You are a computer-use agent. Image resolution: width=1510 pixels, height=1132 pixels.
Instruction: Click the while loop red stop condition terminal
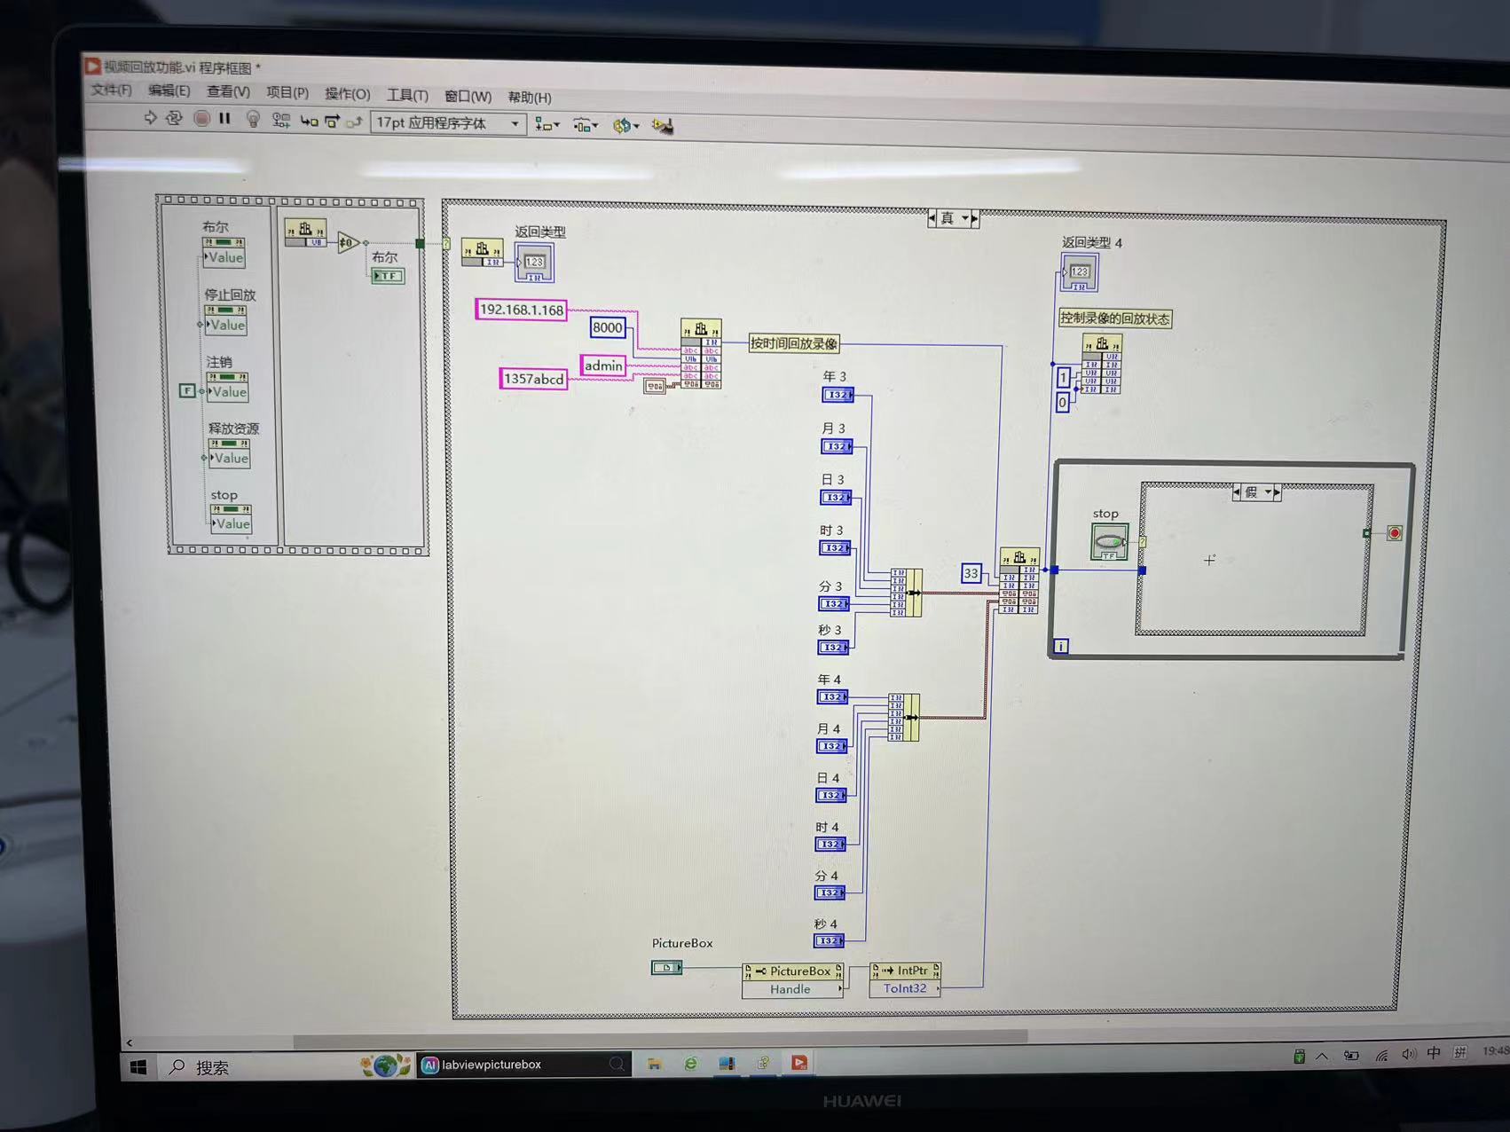(x=1395, y=533)
